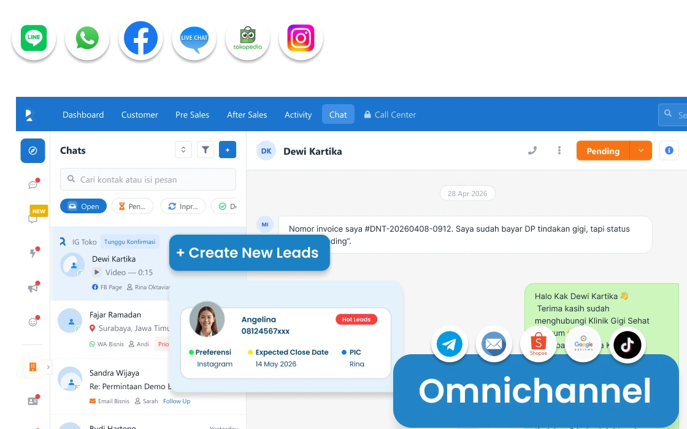Open the lightning bolt sidebar icon

[x=33, y=252]
